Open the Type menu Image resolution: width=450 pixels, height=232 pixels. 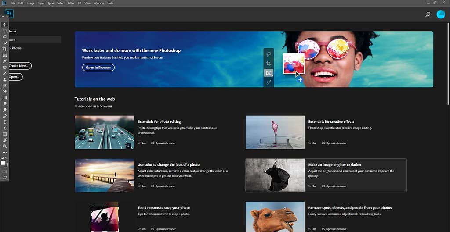coord(51,3)
